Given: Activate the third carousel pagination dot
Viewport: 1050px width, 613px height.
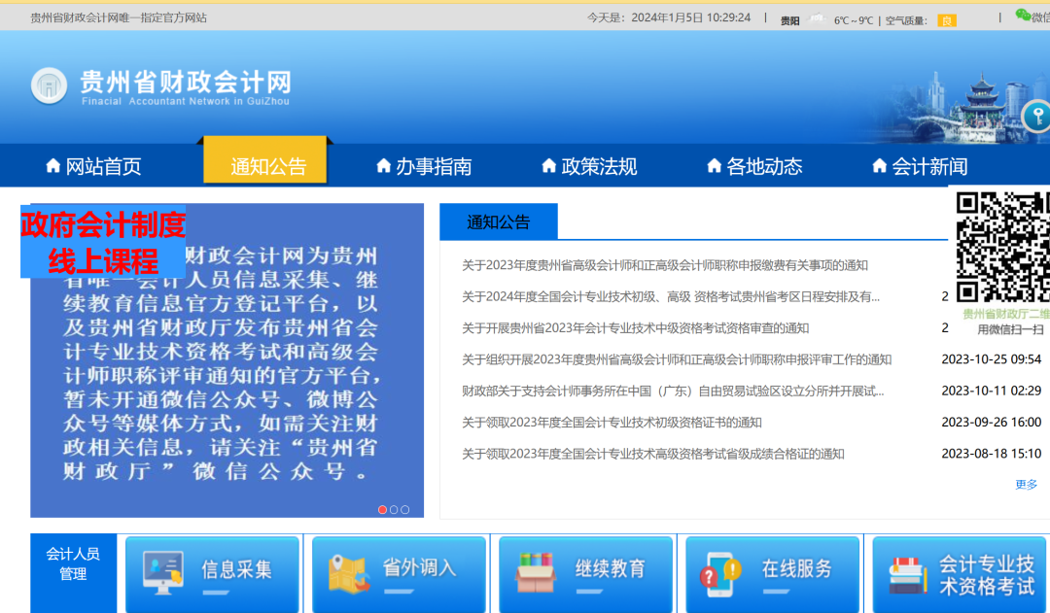Looking at the screenshot, I should (x=404, y=508).
